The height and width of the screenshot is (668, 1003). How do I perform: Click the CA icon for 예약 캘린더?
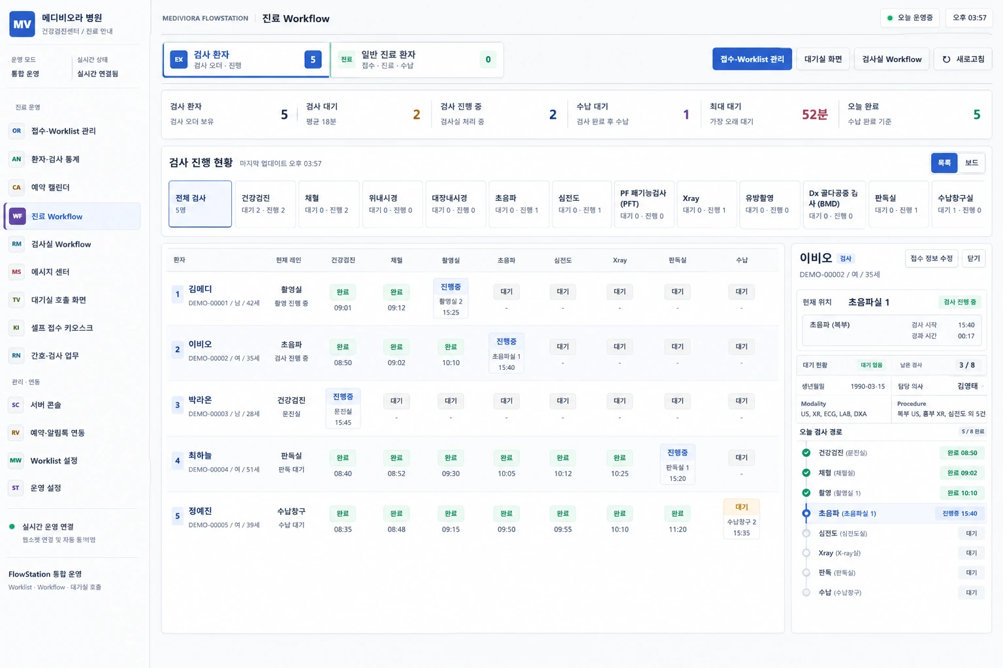click(16, 187)
